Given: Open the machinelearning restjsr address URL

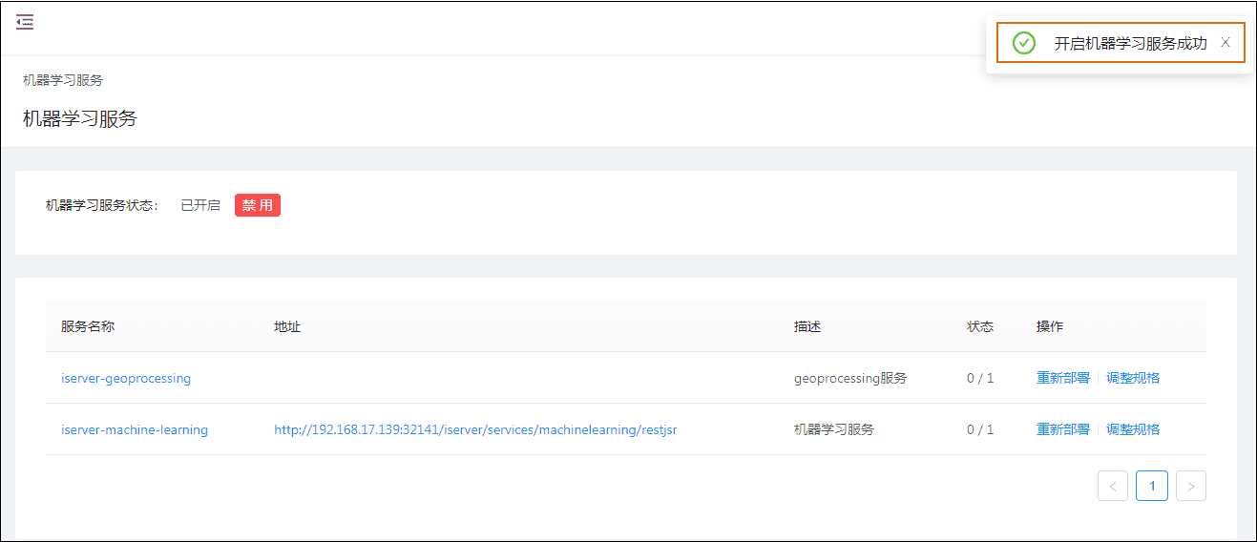Looking at the screenshot, I should [x=475, y=429].
